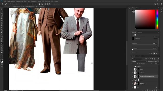Open the layer fill dropdown arrow

(x=158, y=64)
